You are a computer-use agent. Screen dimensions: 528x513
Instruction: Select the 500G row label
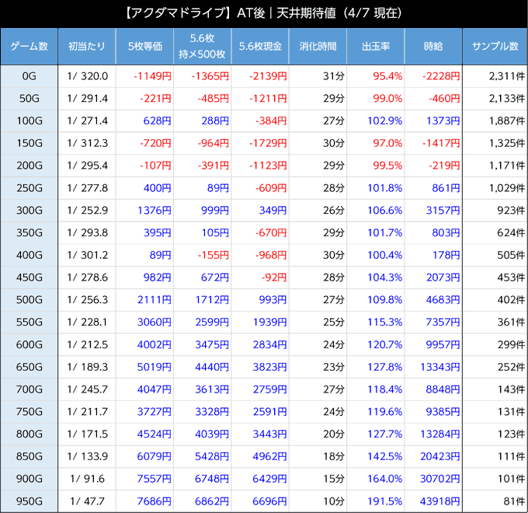pyautogui.click(x=30, y=300)
